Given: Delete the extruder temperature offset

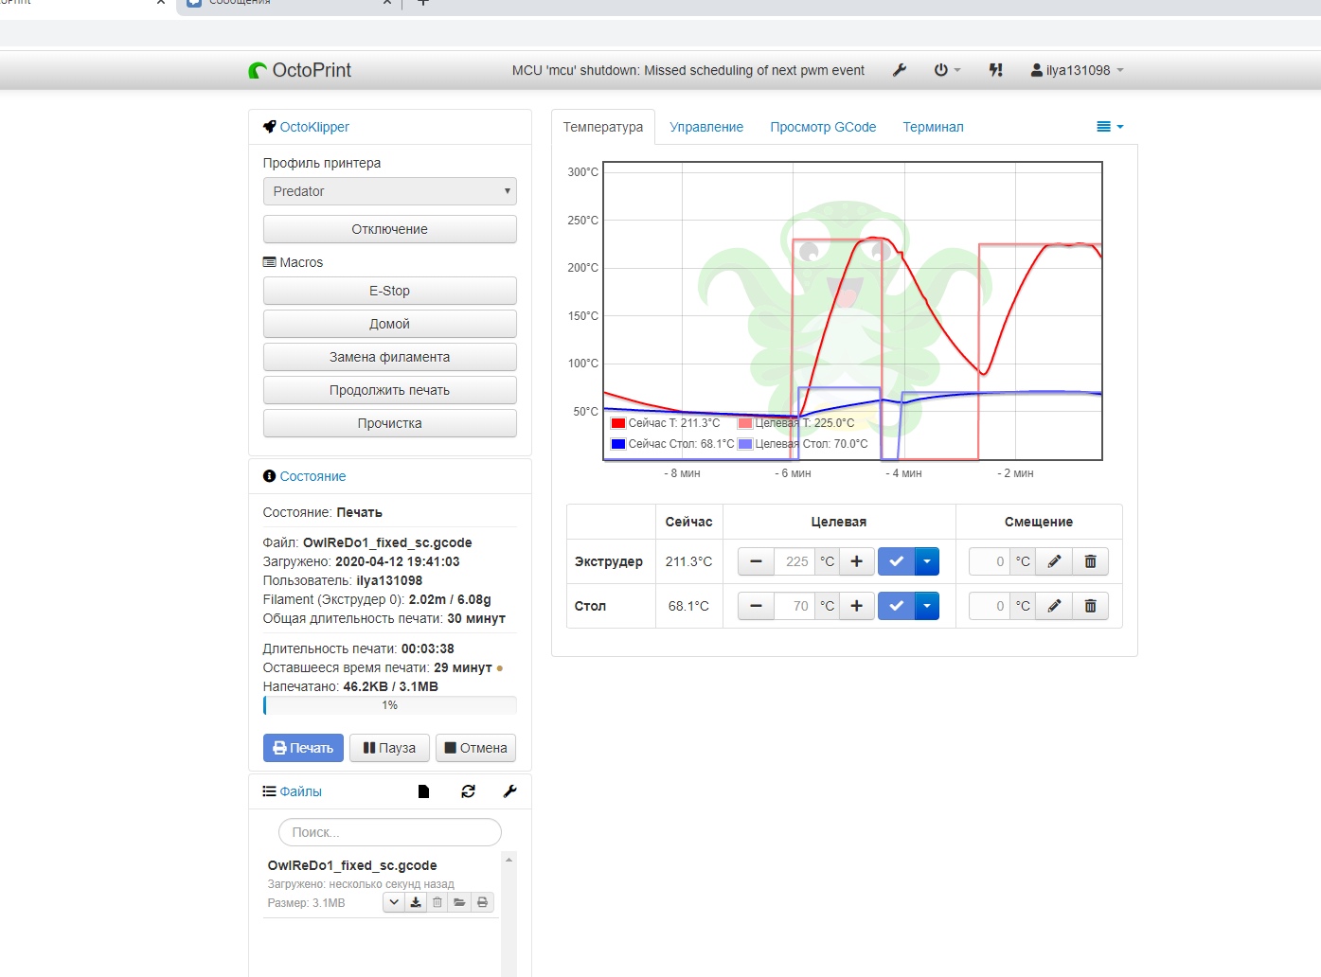Looking at the screenshot, I should click(x=1090, y=561).
